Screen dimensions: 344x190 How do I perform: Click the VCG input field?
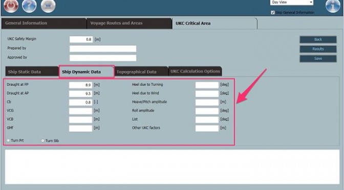click(x=80, y=111)
